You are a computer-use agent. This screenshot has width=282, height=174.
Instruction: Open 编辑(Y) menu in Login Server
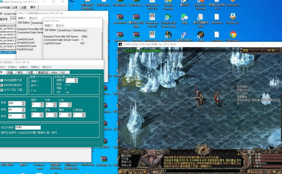(x=49, y=25)
